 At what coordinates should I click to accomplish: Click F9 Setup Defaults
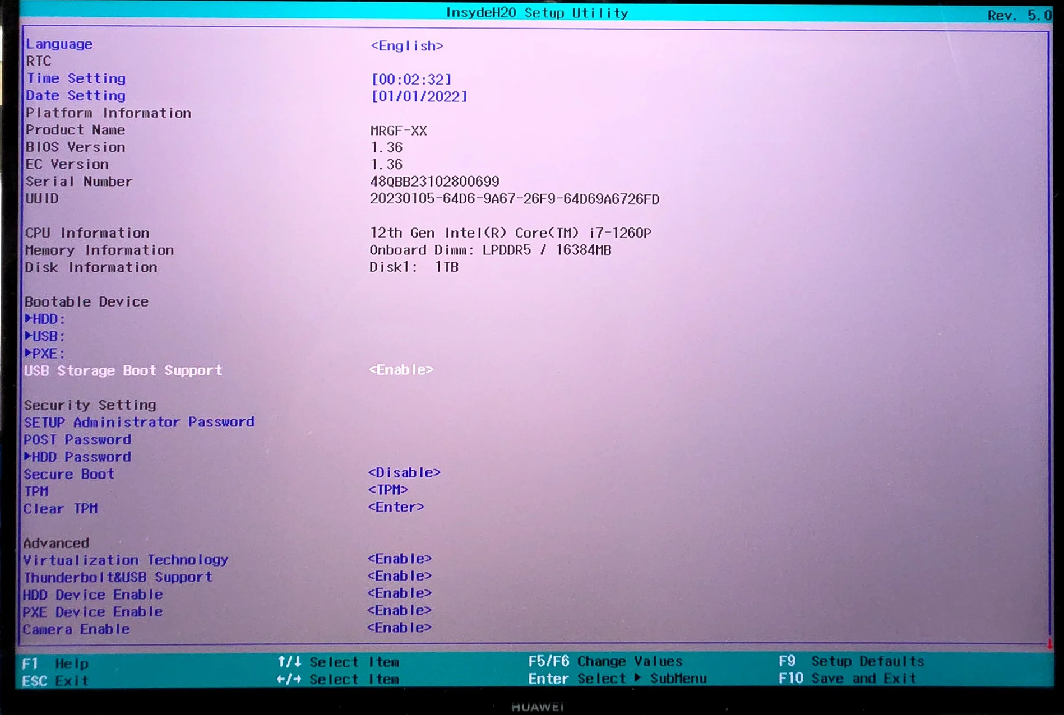pyautogui.click(x=852, y=661)
